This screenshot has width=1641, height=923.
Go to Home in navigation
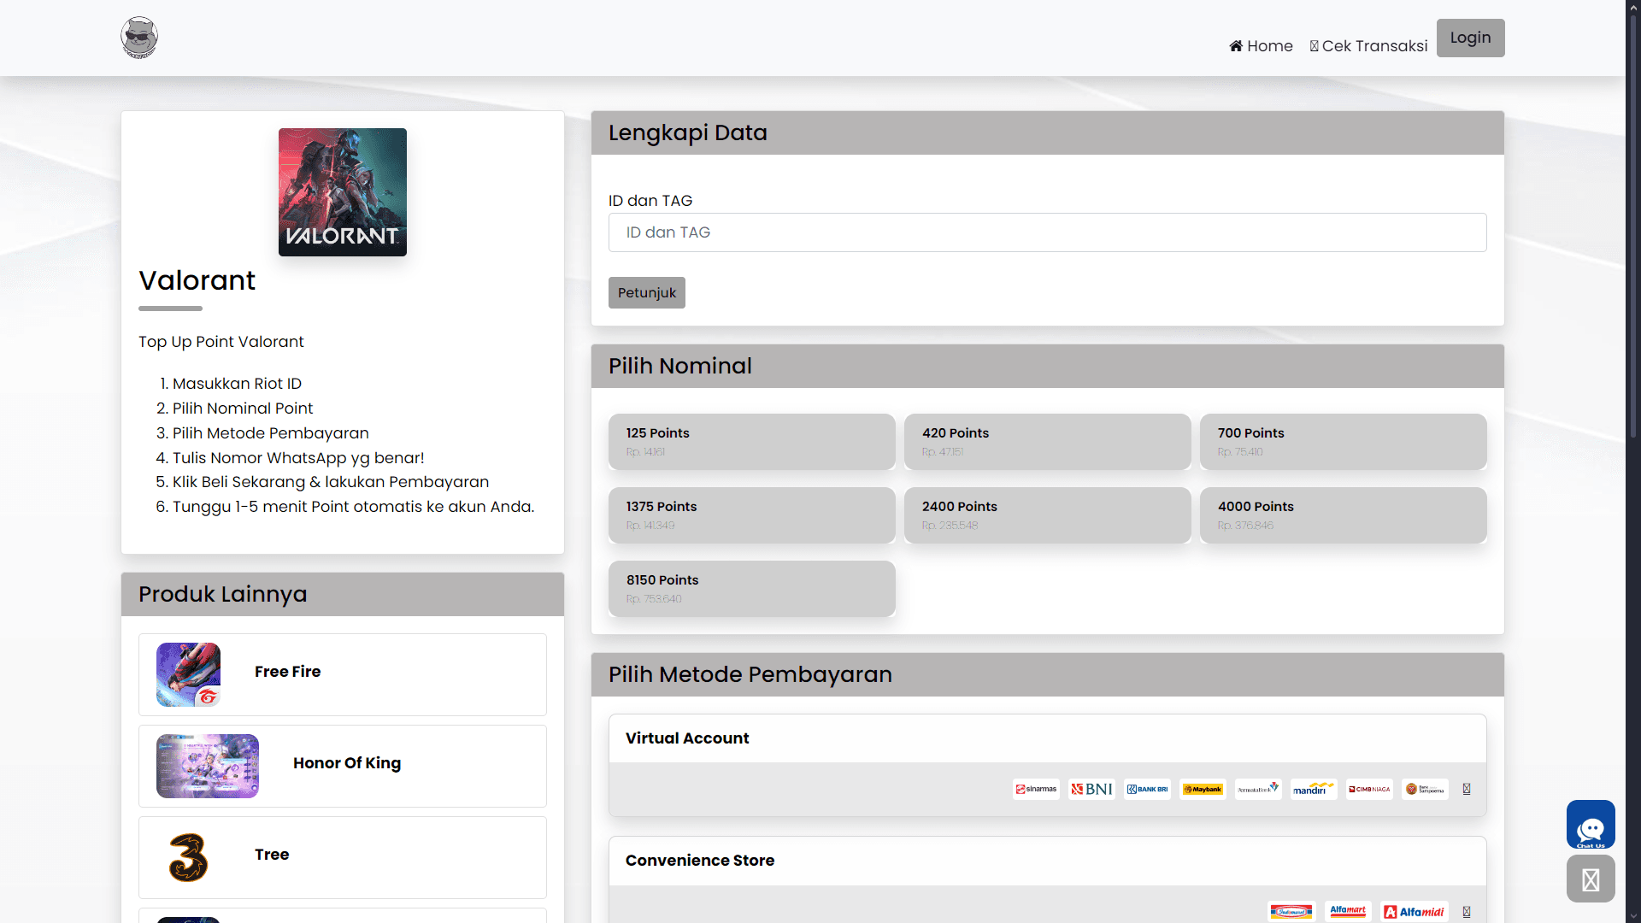point(1261,46)
